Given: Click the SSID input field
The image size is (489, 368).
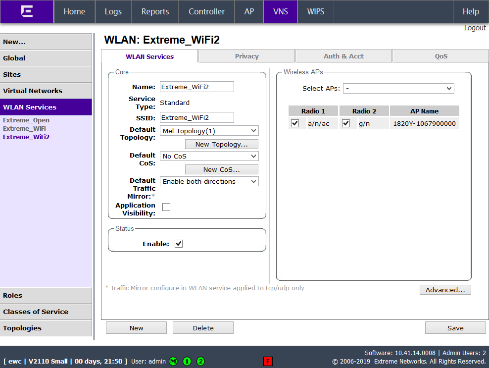Looking at the screenshot, I should (x=197, y=117).
